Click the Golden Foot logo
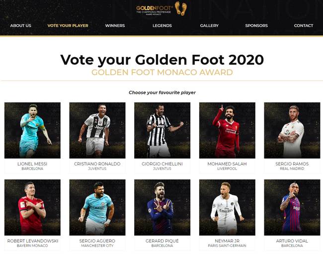 coord(161,9)
